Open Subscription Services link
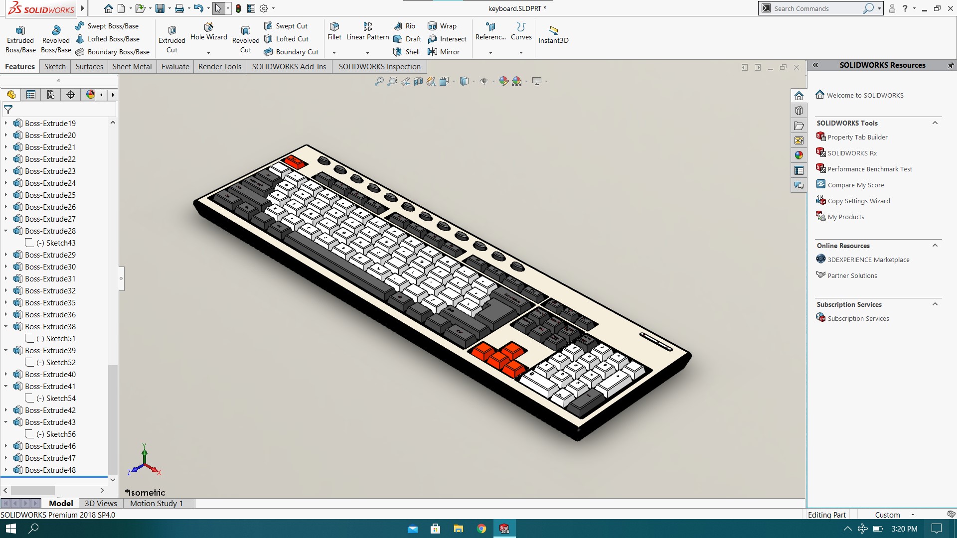Screen dimensions: 957x538 pos(858,318)
